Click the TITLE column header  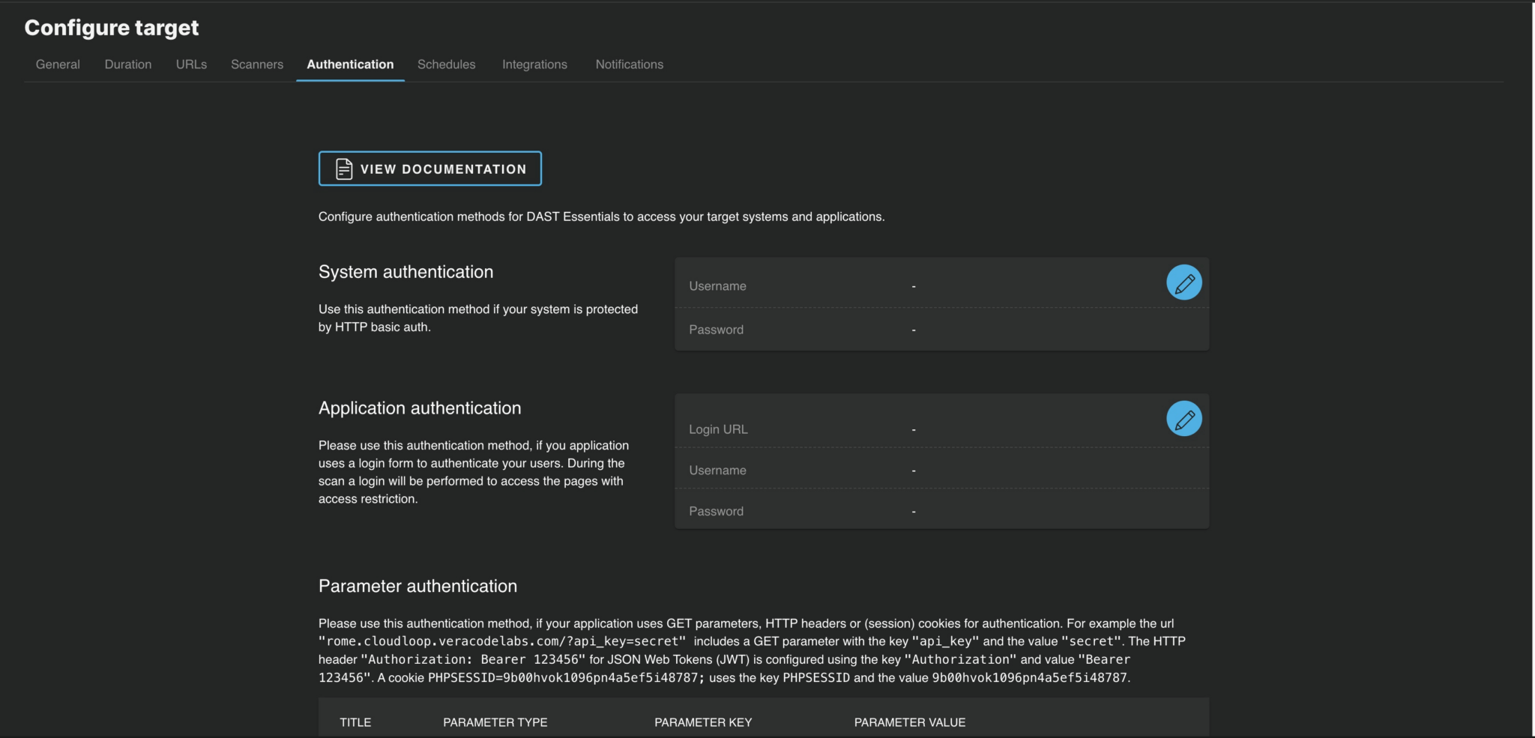[x=355, y=722]
